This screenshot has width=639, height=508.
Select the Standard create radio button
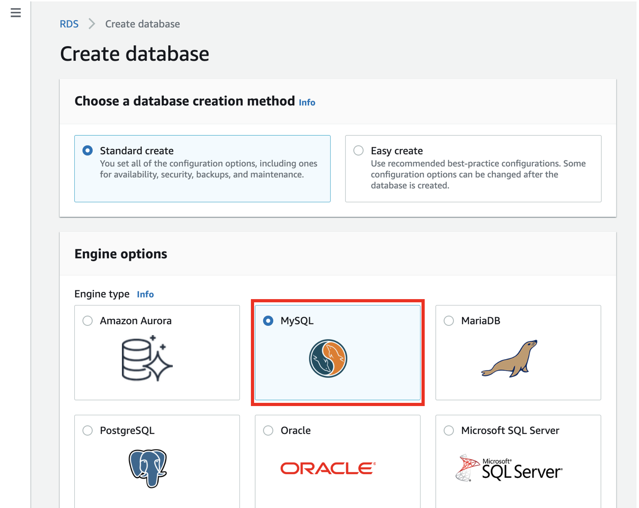[87, 150]
